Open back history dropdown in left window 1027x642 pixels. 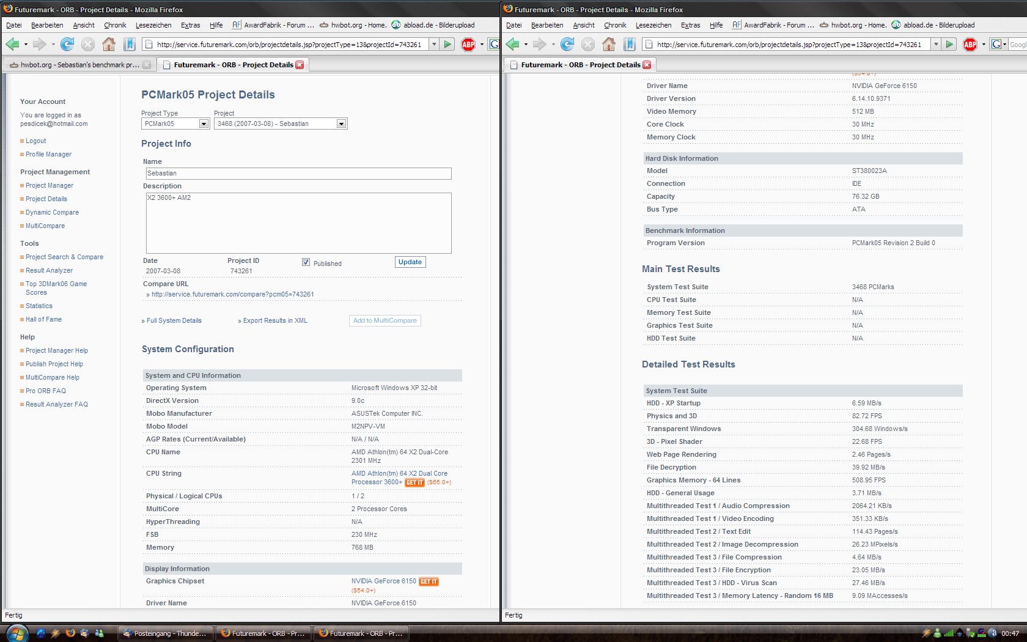[x=26, y=44]
